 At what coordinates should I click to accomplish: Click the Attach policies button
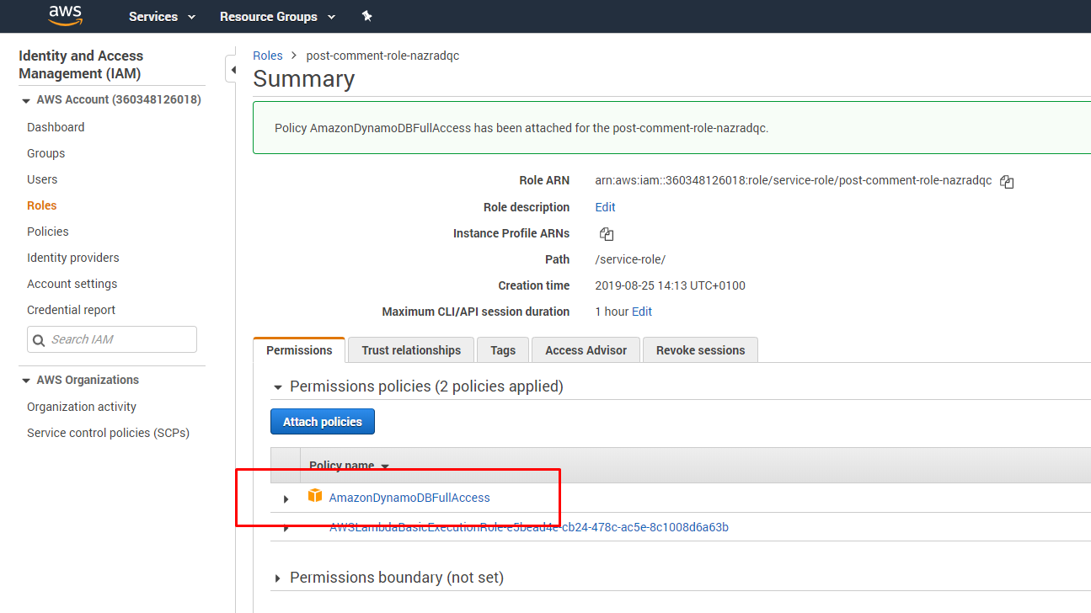coord(323,422)
